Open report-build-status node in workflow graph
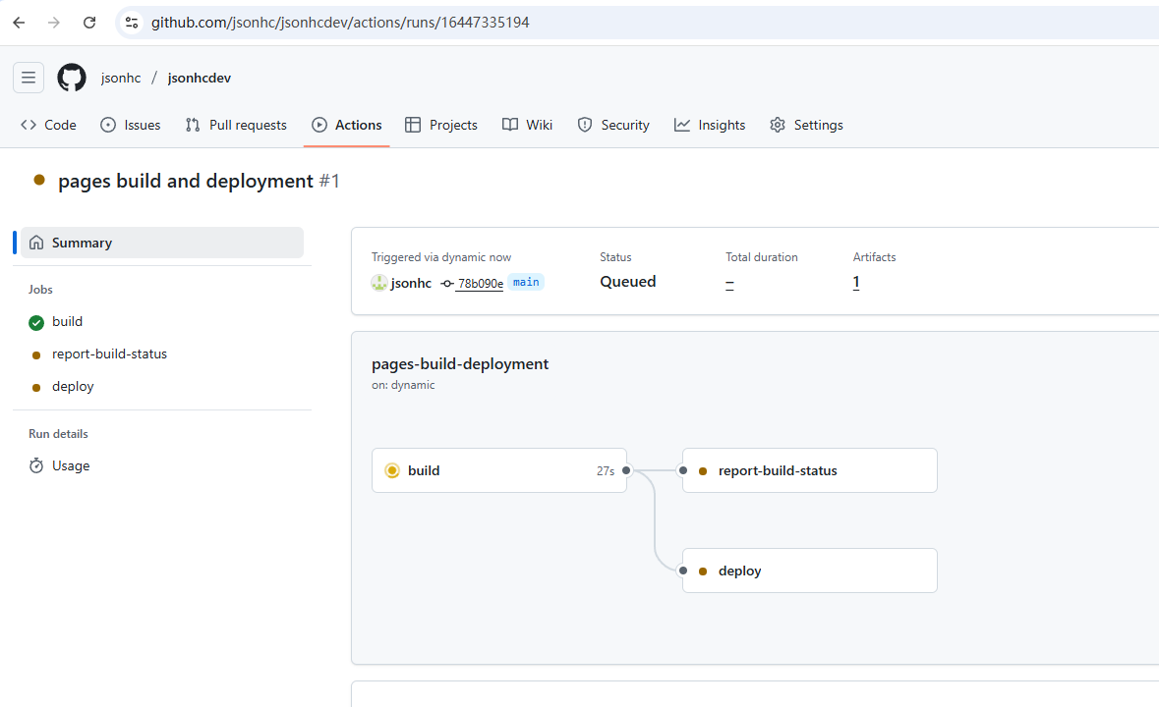This screenshot has width=1159, height=707. (x=809, y=470)
